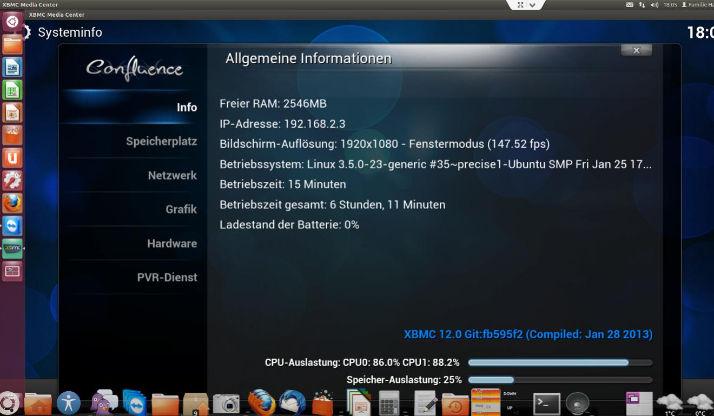Click the Betriebszeit gesamt line
The height and width of the screenshot is (416, 714).
(333, 204)
